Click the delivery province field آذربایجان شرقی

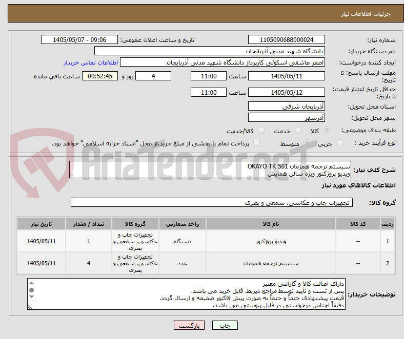tap(287, 106)
